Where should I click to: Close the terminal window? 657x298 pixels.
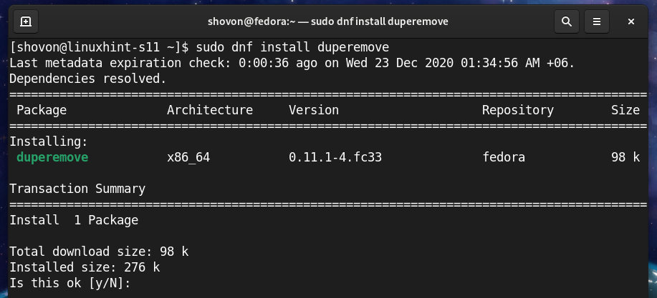[631, 21]
